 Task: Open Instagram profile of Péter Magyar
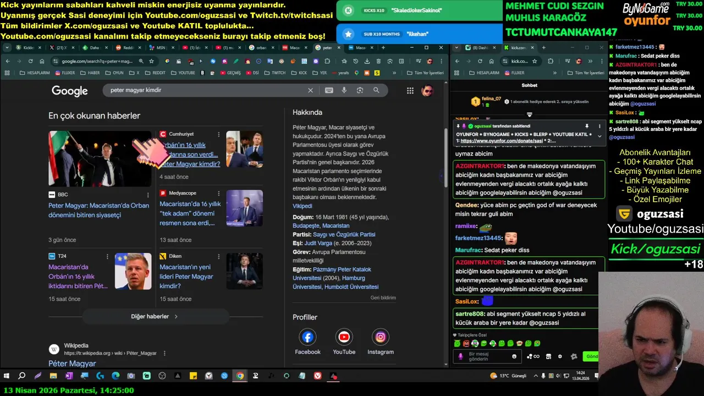pyautogui.click(x=381, y=337)
